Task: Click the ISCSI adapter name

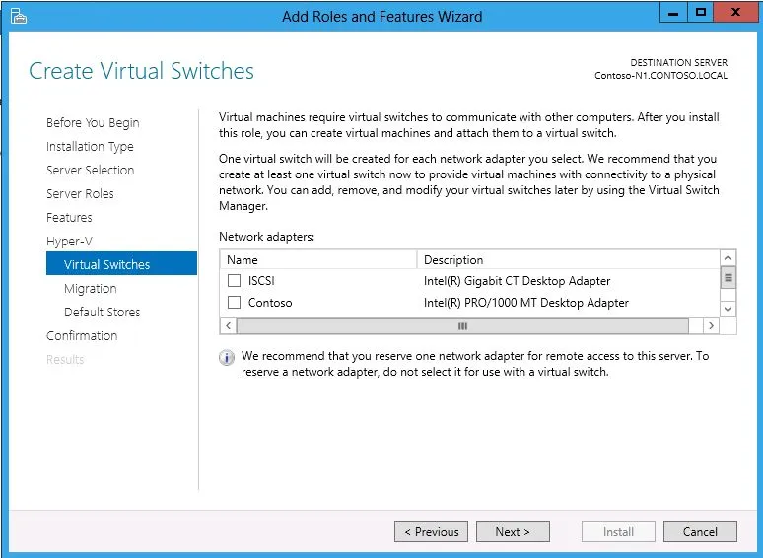Action: pos(261,281)
